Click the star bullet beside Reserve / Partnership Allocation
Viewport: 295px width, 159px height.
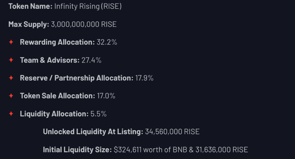[x=11, y=78]
